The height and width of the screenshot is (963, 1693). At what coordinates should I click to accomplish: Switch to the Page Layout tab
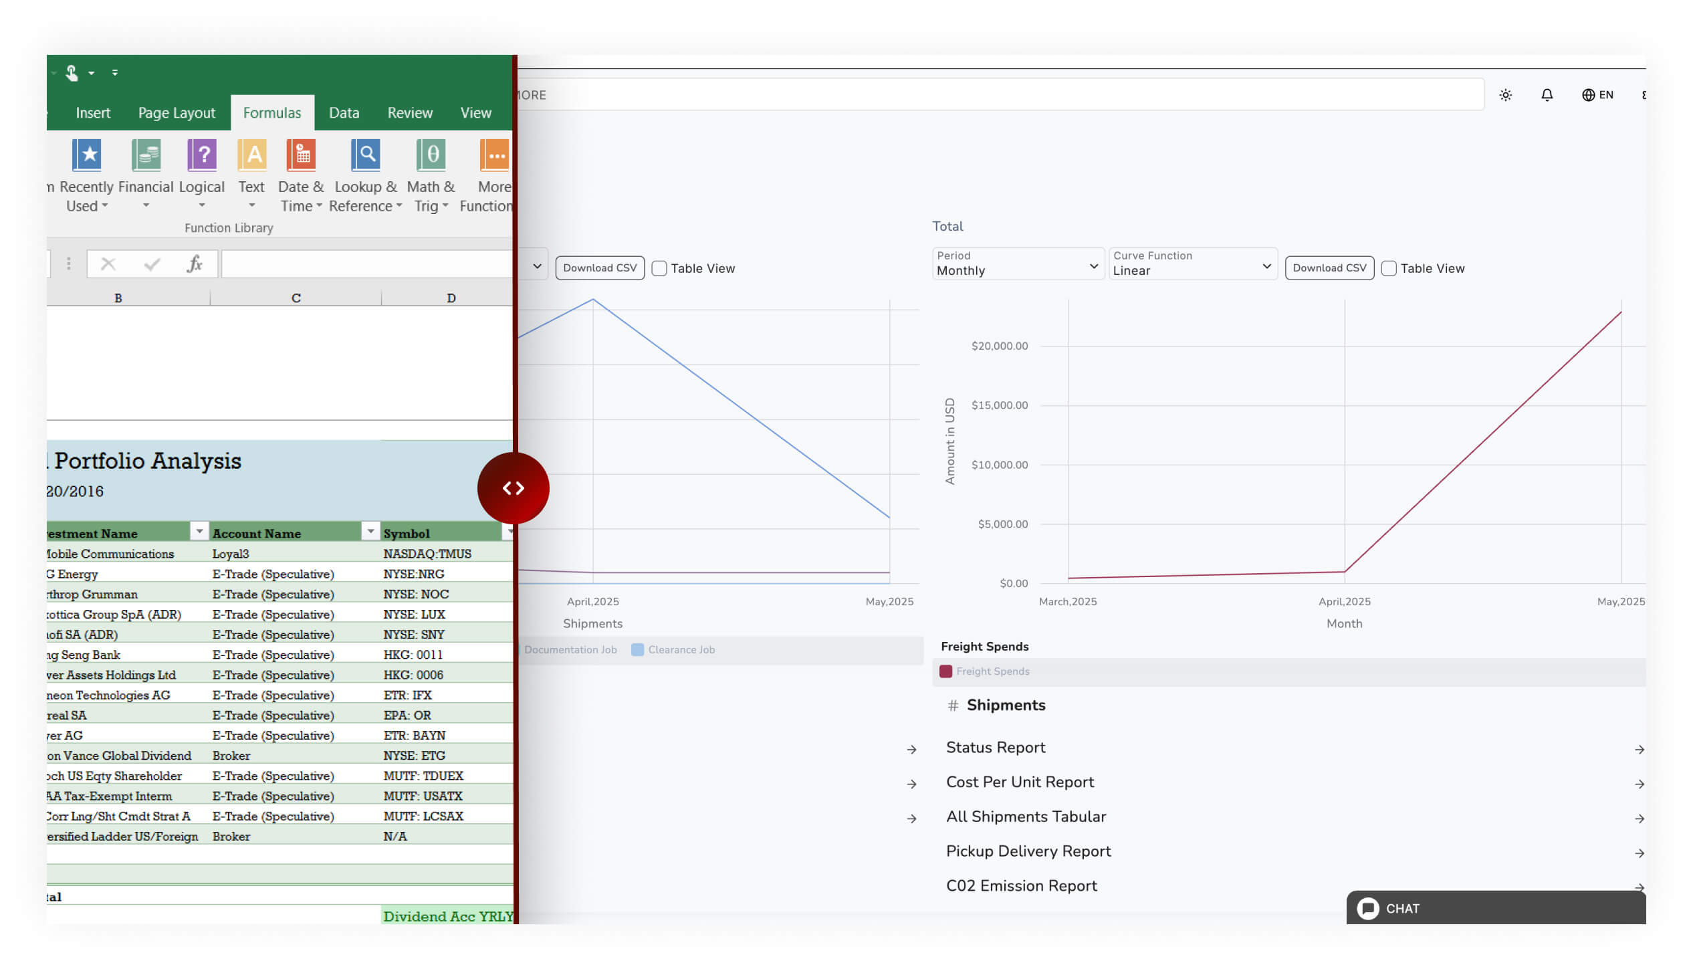pos(177,113)
